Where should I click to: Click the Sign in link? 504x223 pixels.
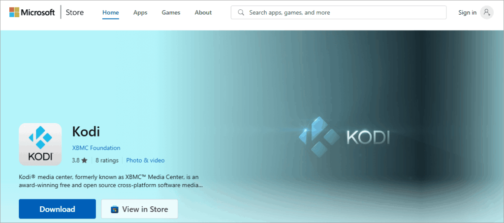pyautogui.click(x=468, y=12)
